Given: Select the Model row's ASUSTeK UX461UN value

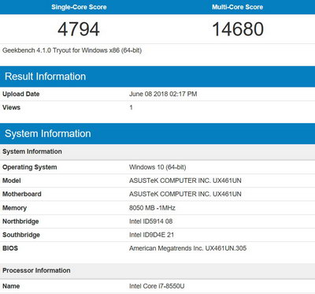Looking at the screenshot, I should pos(185,180).
